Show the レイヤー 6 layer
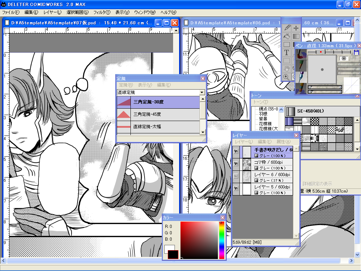 [x=236, y=176]
